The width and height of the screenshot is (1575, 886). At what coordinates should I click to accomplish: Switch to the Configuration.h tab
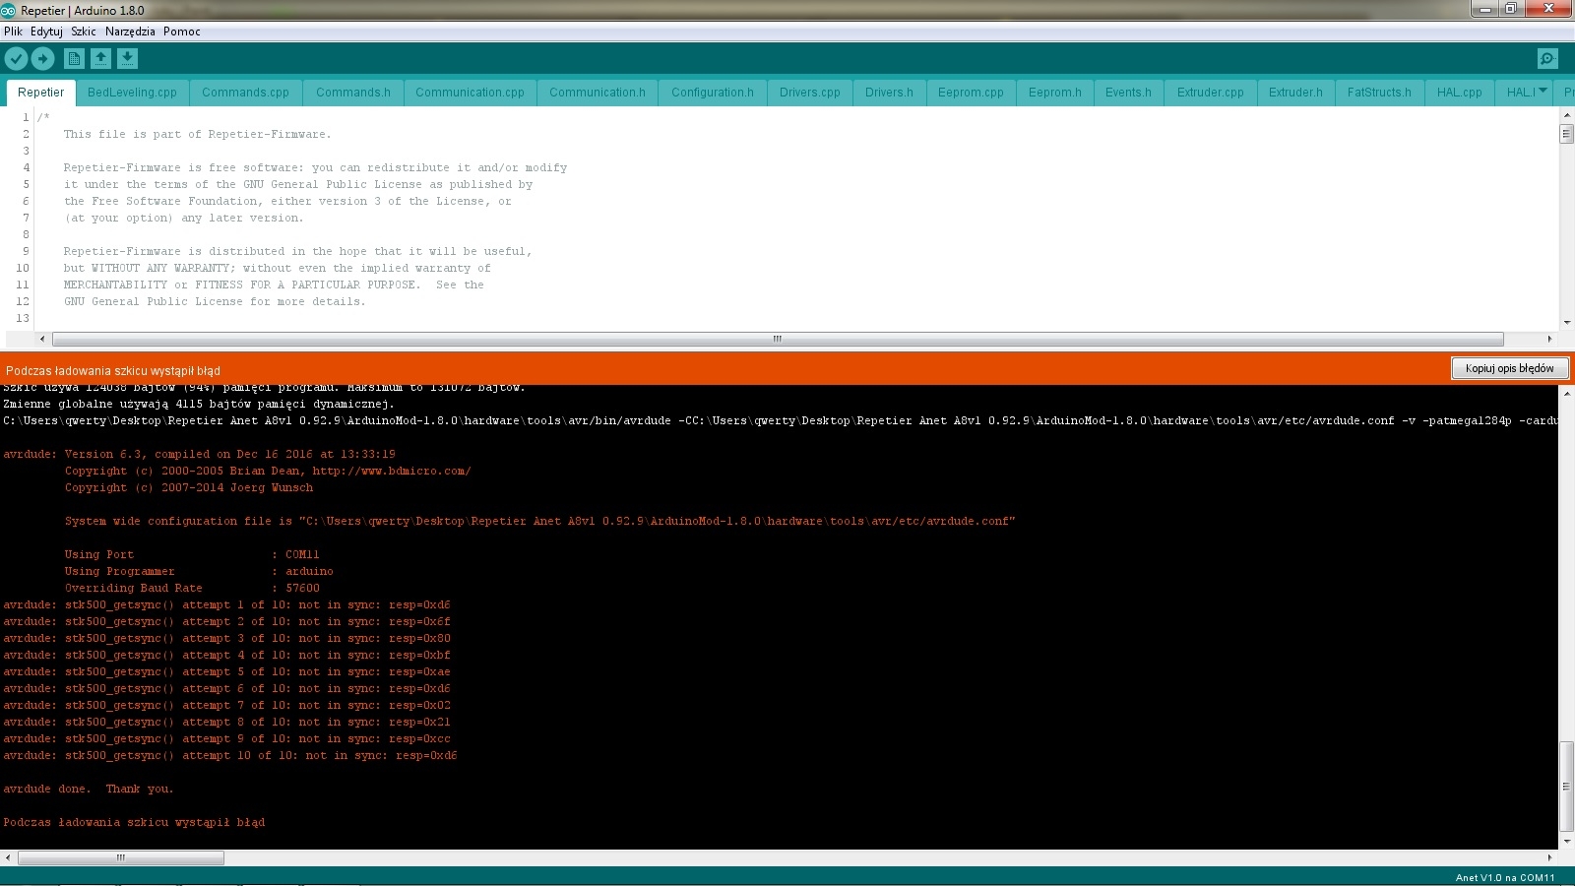tap(713, 93)
